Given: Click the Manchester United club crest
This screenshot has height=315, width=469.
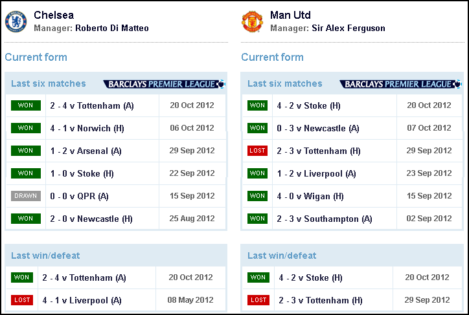Looking at the screenshot, I should pyautogui.click(x=252, y=21).
